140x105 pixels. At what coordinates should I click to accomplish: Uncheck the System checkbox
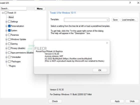pyautogui.click(x=9, y=30)
